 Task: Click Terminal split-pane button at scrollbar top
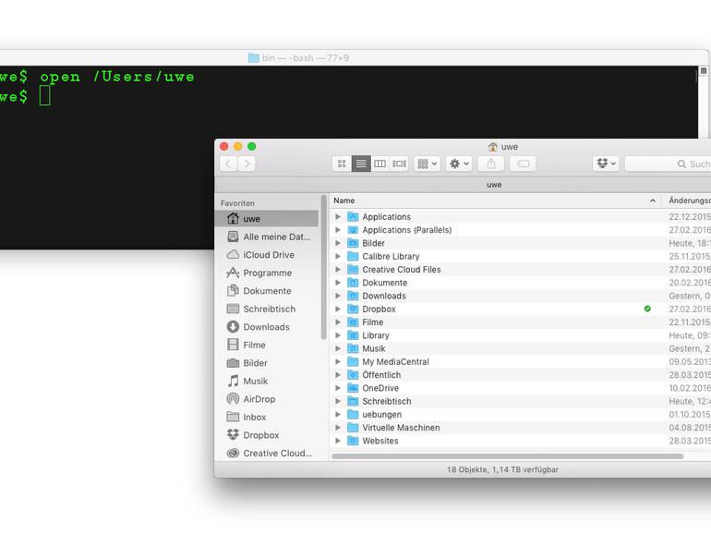(704, 71)
